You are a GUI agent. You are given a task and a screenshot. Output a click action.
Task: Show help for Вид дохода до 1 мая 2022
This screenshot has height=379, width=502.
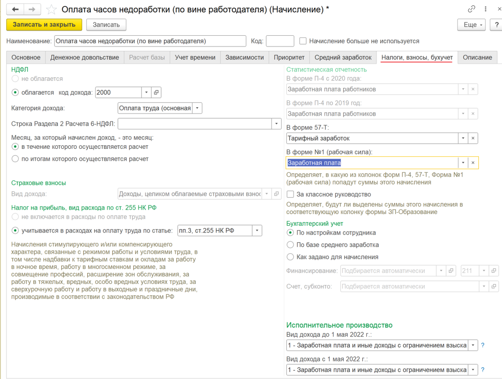pyautogui.click(x=483, y=345)
